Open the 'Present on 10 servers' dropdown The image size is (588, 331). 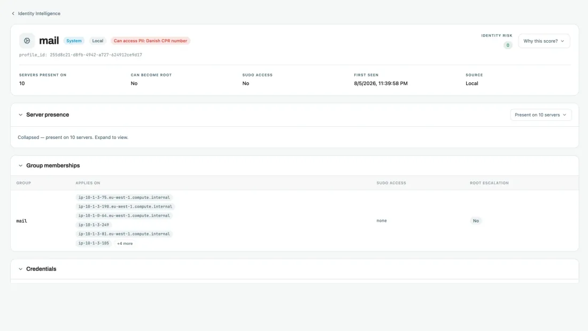540,115
